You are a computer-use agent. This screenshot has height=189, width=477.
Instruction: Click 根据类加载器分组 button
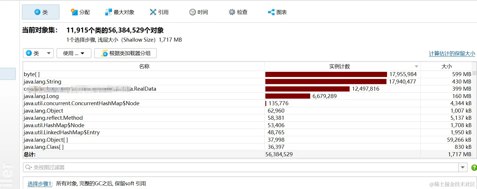pyautogui.click(x=125, y=53)
